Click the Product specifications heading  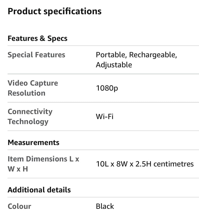tap(54, 11)
